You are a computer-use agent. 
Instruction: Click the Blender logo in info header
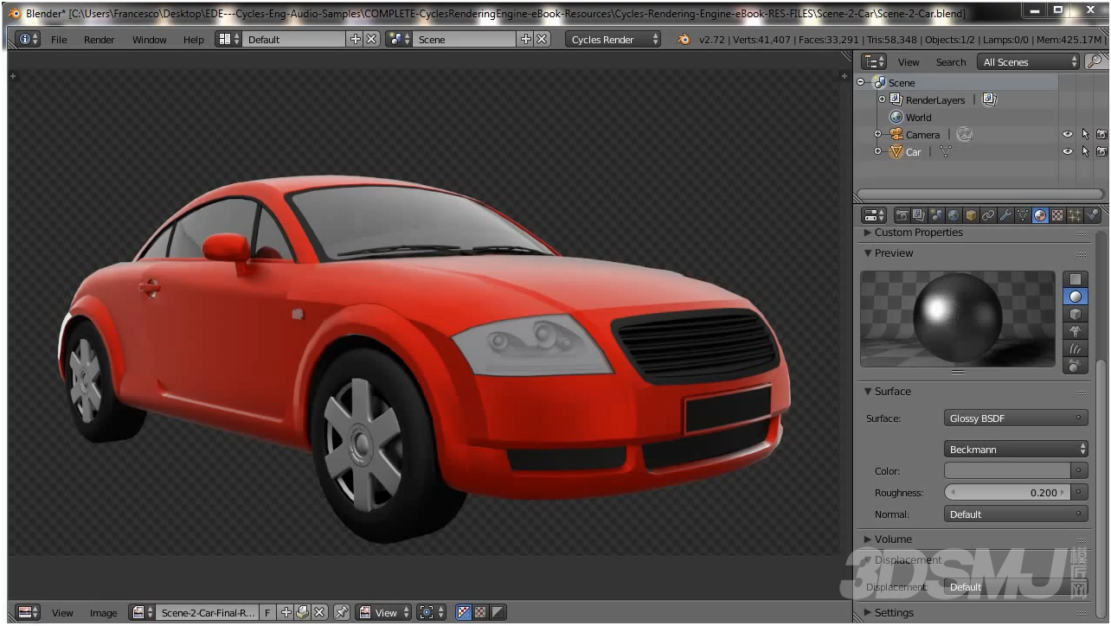coord(684,40)
